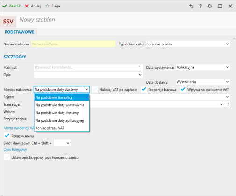This screenshot has height=196, width=236.
Task: Click the red Anuluj cancel X
Action: tap(27, 6)
